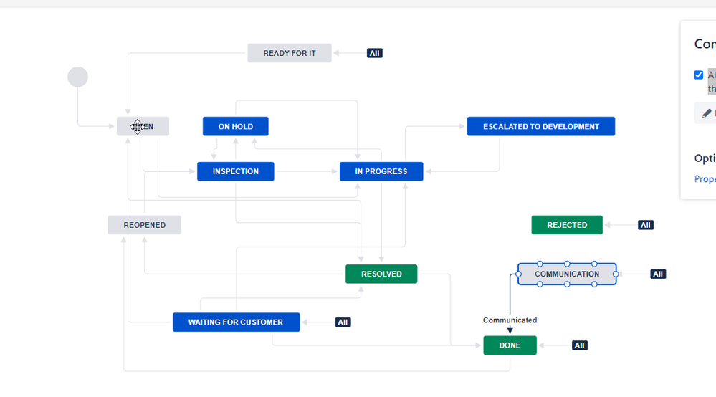The height and width of the screenshot is (397, 716).
Task: Select the ESCALATED TO DEVELOPMENT status
Action: (x=541, y=126)
